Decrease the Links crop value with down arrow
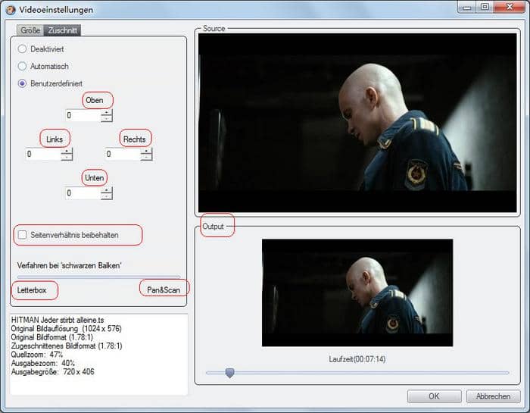Screen dimensions: 530x413 [67, 158]
